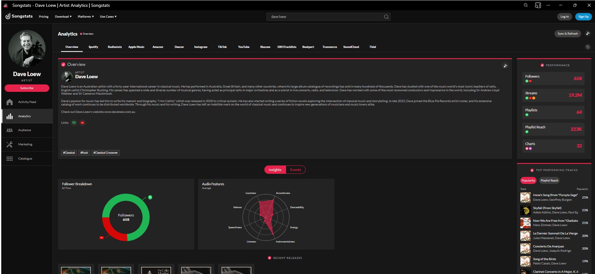
Task: Click the Spotify icon on the follower donut chart
Action: tap(150, 197)
